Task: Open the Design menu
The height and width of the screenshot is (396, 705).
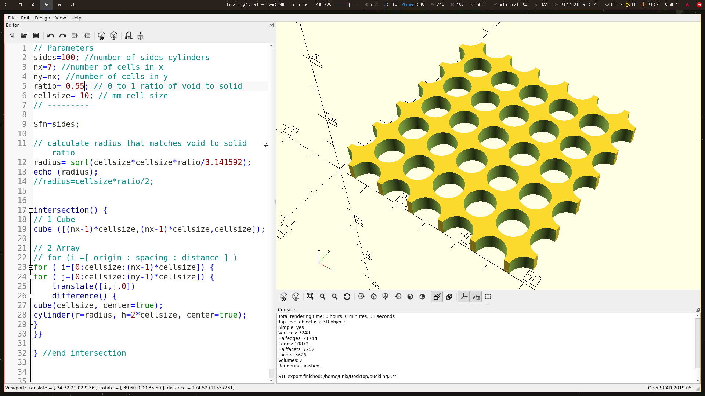Action: tap(42, 18)
